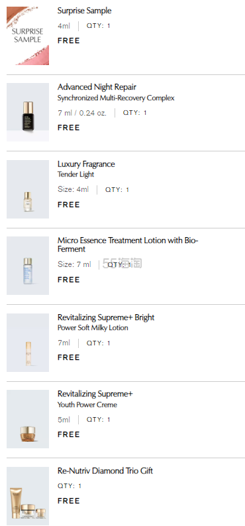Click the 7 ml / 0.24 oz. size text
Screen dimensions: 245x526
(x=82, y=113)
